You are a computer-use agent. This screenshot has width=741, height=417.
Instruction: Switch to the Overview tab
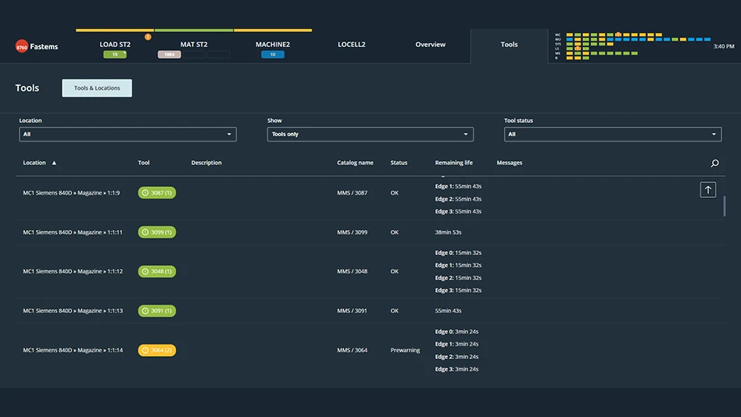(430, 45)
